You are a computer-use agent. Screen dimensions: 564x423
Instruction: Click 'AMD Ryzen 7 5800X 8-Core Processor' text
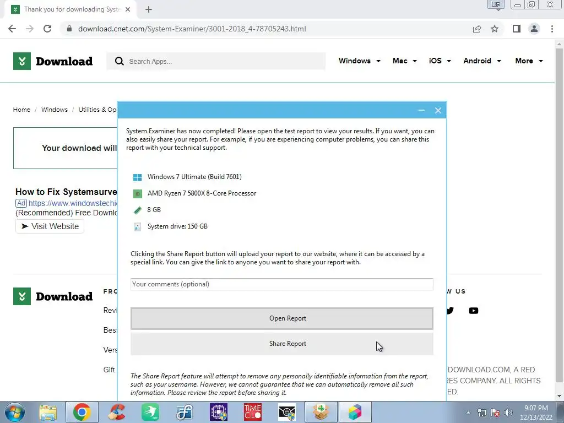click(x=202, y=193)
